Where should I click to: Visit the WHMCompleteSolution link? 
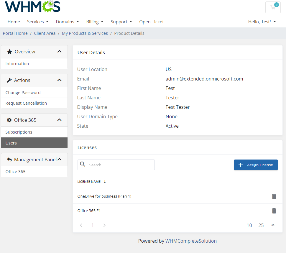[191, 241]
